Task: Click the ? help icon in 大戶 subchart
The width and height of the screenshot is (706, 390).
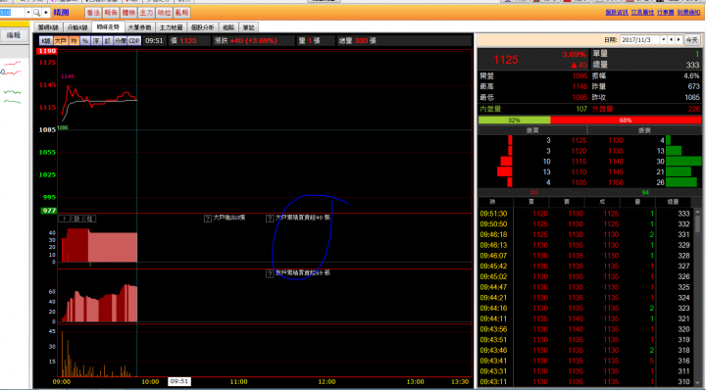Action: (x=65, y=219)
